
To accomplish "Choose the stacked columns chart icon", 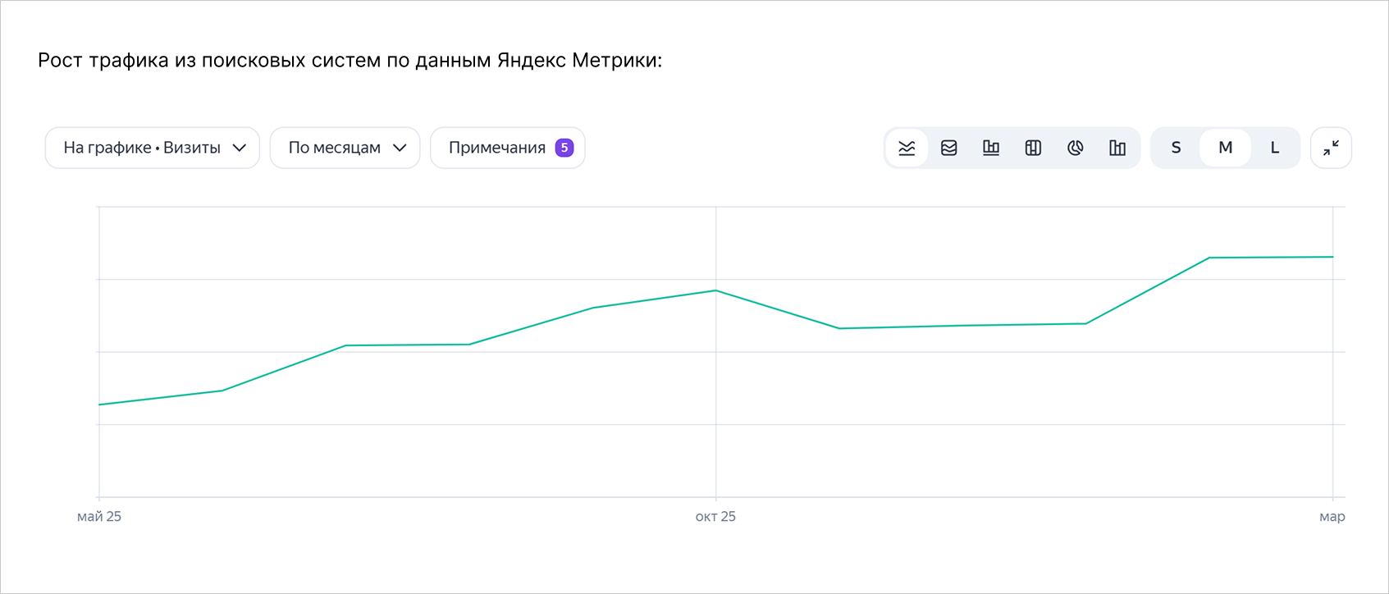I will [1033, 148].
